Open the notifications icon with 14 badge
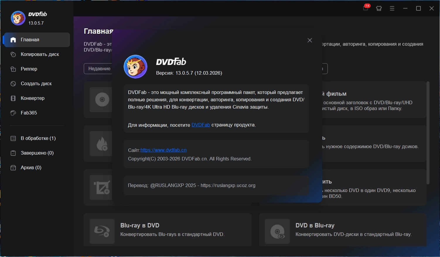This screenshot has width=440, height=257. 366,8
